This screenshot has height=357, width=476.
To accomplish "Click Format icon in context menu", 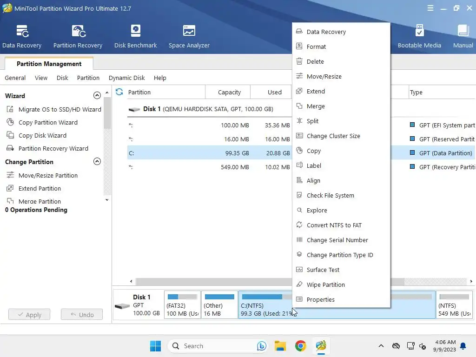I will point(299,46).
